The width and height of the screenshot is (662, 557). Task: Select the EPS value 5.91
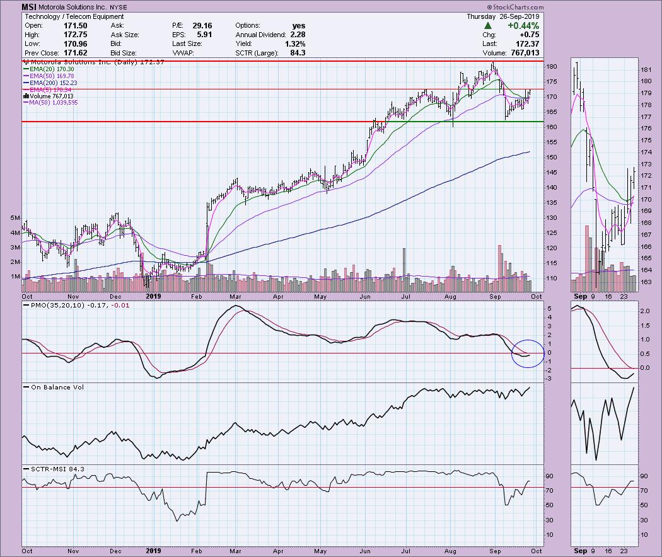coord(204,35)
